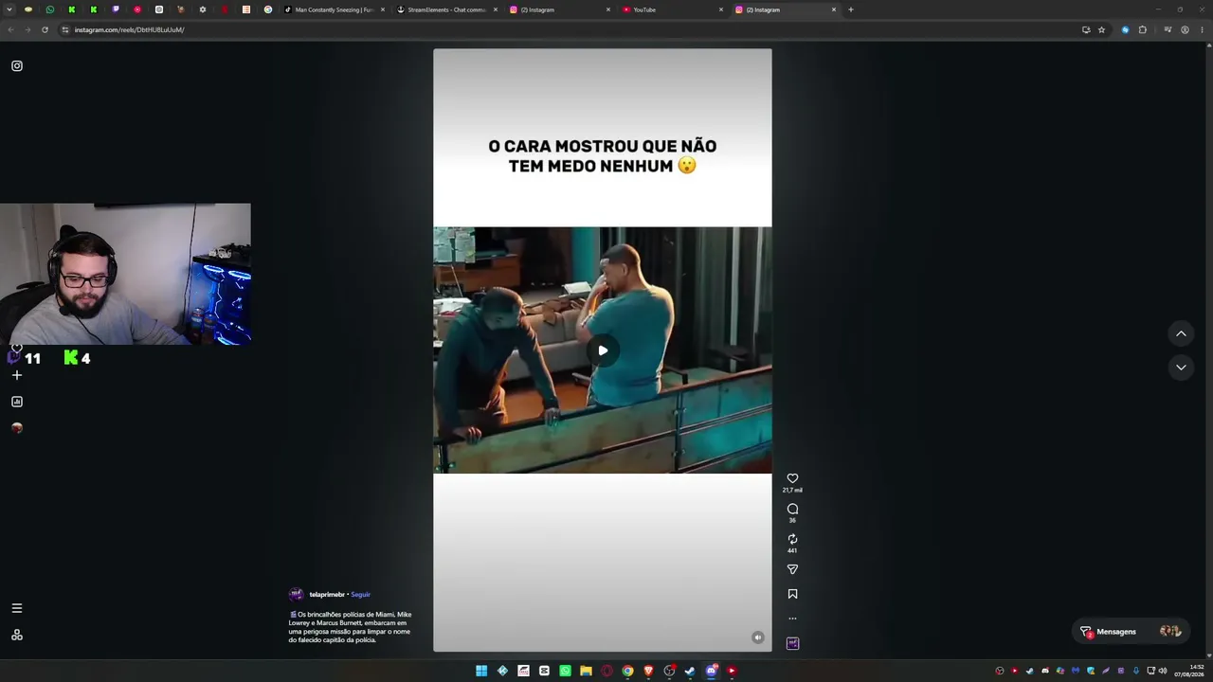Open the profile avatar in the sidebar
The height and width of the screenshot is (682, 1213).
tap(17, 428)
